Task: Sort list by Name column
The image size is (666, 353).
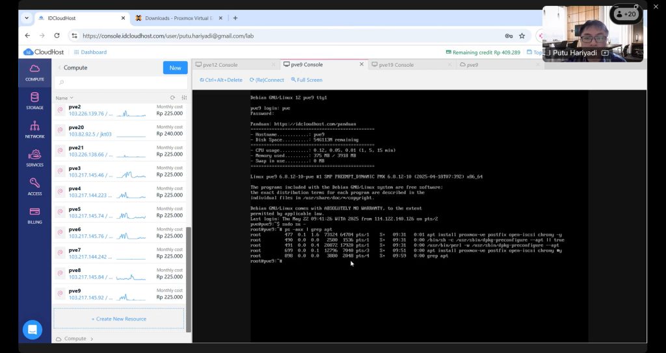Action: (64, 98)
